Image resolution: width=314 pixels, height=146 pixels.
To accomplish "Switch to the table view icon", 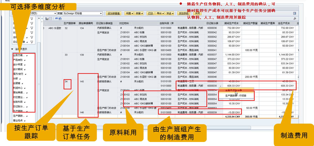I will tap(51, 18).
